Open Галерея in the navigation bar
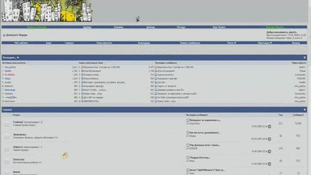 tap(69, 43)
